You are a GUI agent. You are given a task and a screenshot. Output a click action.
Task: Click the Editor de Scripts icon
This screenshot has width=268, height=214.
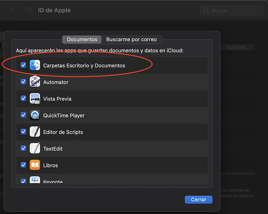[35, 132]
